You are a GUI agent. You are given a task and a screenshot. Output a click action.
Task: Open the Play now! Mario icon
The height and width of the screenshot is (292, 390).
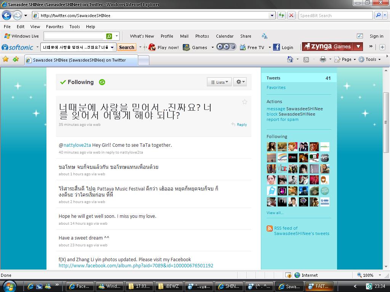pos(152,47)
